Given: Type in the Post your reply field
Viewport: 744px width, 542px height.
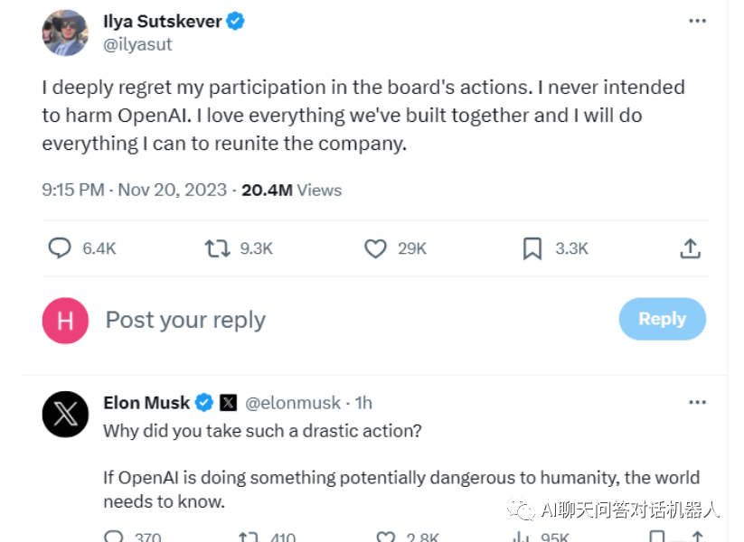Looking at the screenshot, I should (344, 320).
